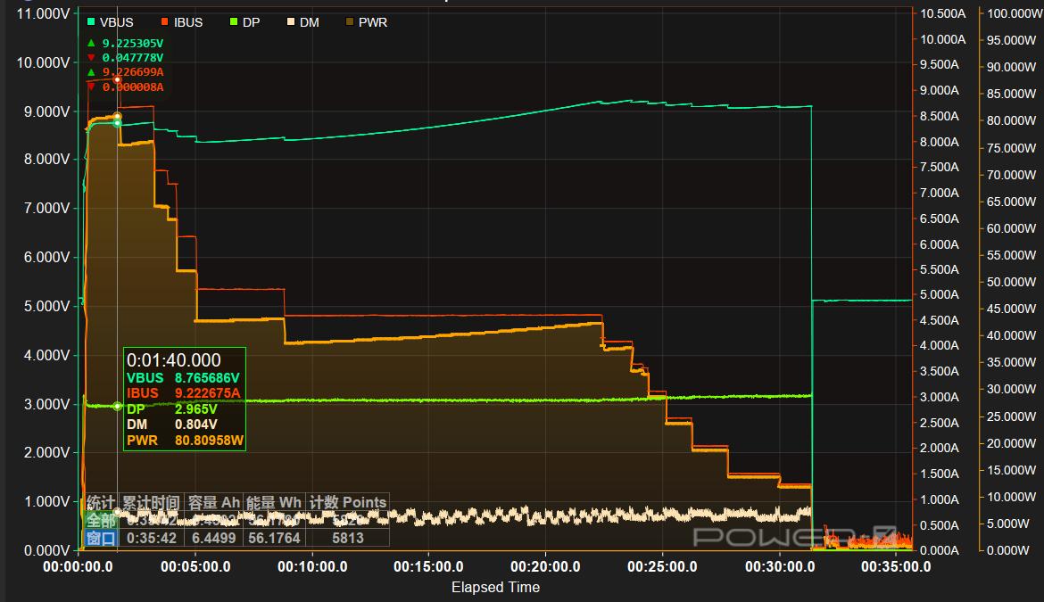Click the up-triangle beside 9.226699A
The image size is (1044, 602).
coord(91,71)
